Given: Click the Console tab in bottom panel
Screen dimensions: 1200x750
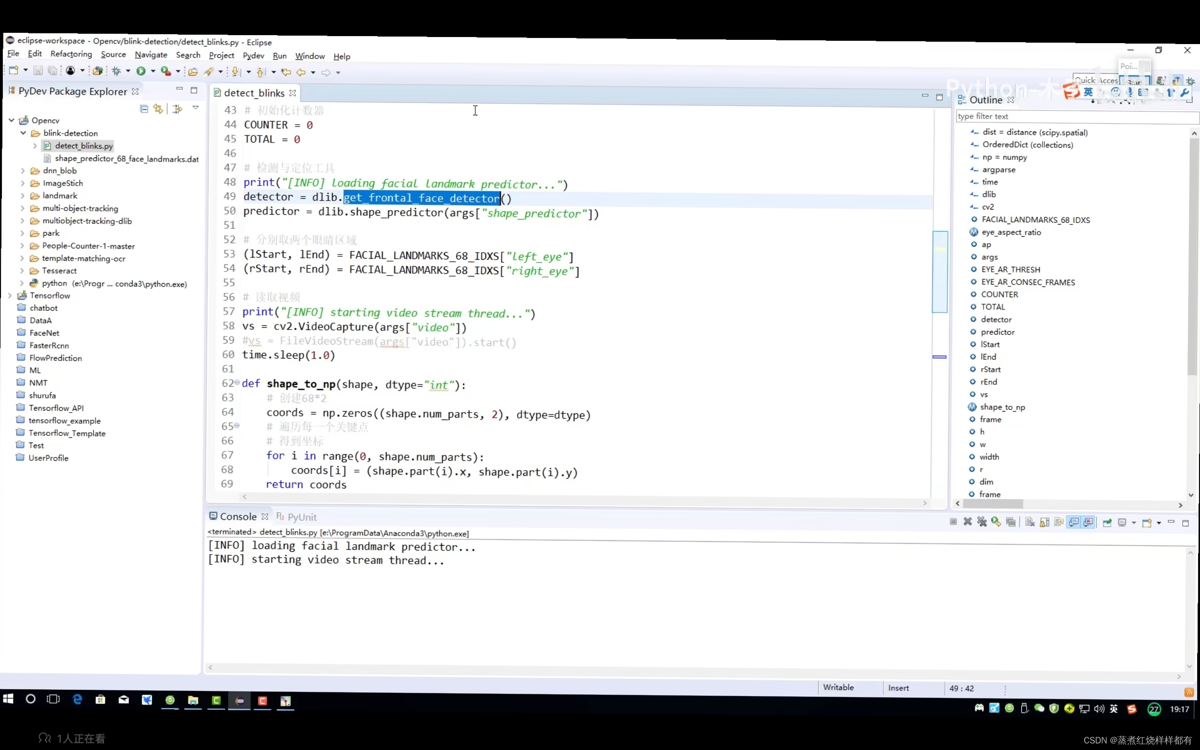Looking at the screenshot, I should (239, 516).
